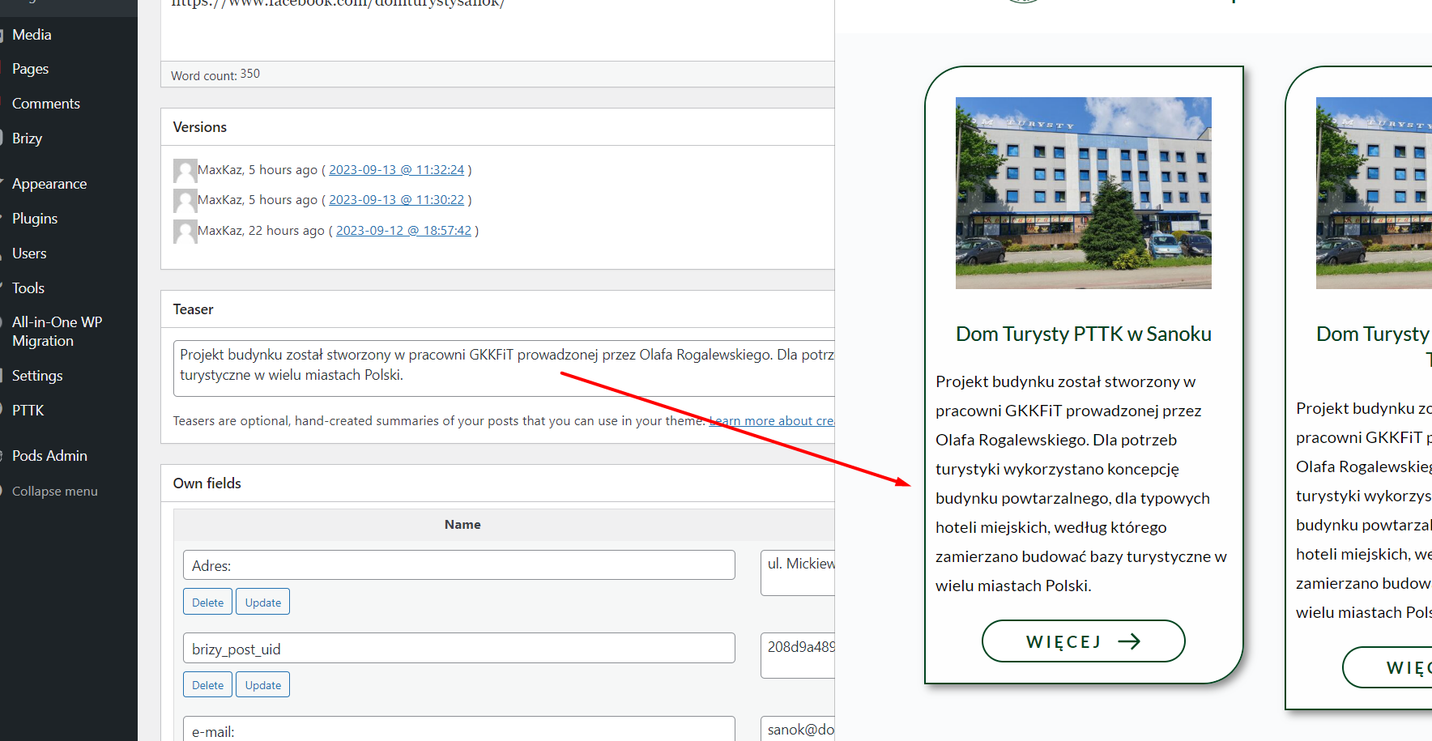Delete the Adres: custom field
The width and height of the screenshot is (1432, 741).
(x=207, y=603)
